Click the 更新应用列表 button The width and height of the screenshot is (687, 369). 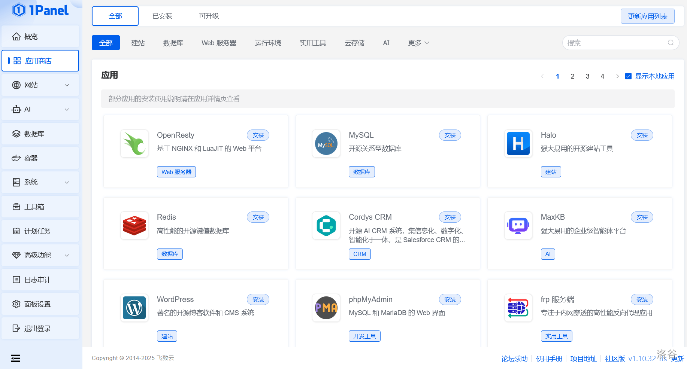[647, 16]
